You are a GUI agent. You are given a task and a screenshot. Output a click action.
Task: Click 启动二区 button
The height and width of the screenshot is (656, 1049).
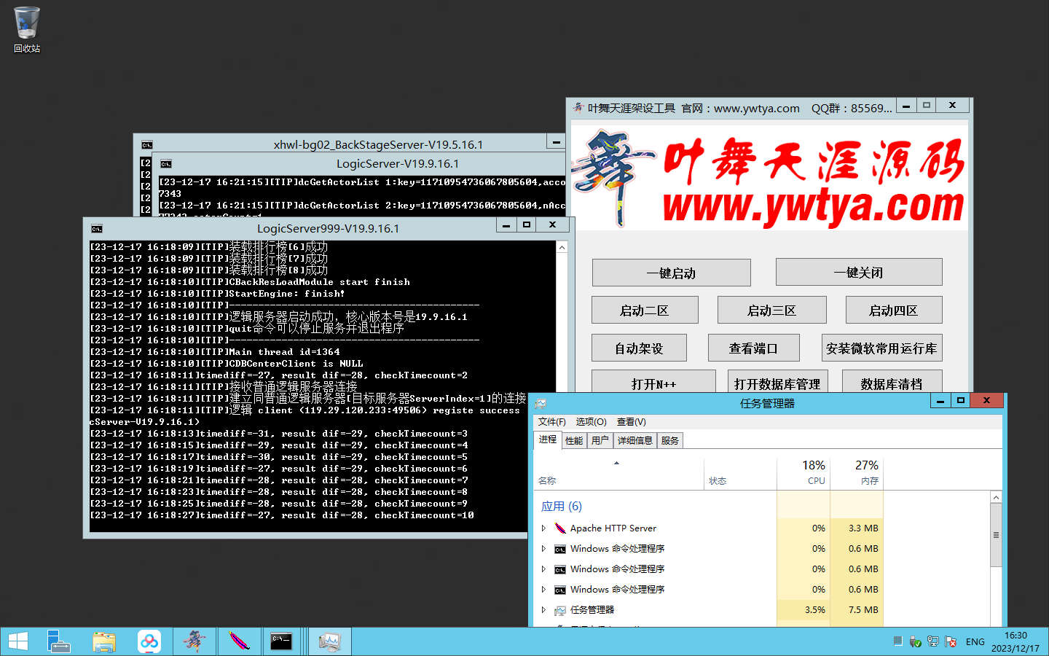point(645,310)
